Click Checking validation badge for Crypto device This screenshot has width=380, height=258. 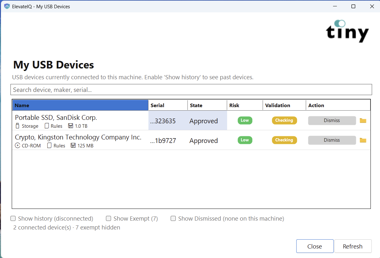[x=284, y=140]
